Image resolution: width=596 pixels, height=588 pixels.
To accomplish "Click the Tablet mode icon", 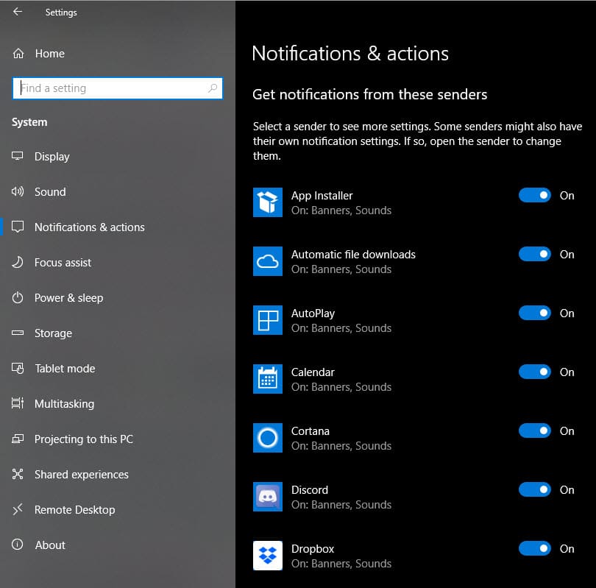I will pyautogui.click(x=18, y=368).
